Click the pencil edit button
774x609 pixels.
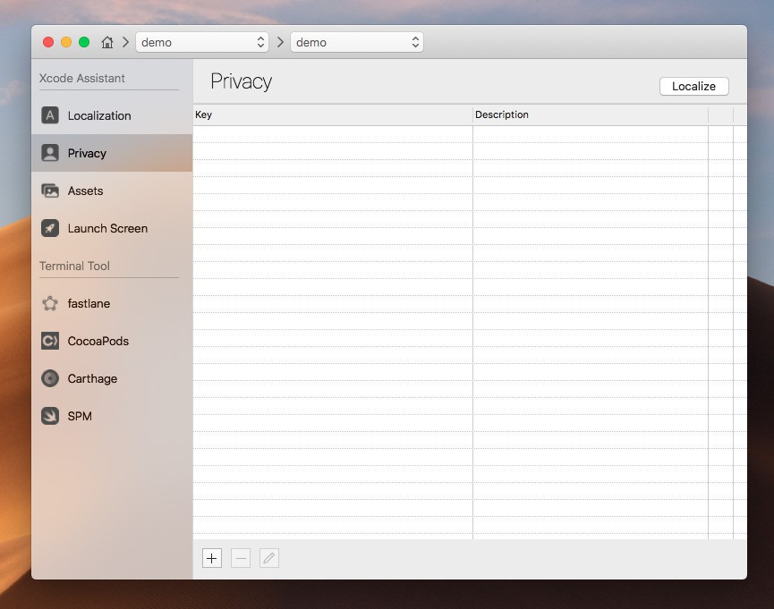point(268,558)
